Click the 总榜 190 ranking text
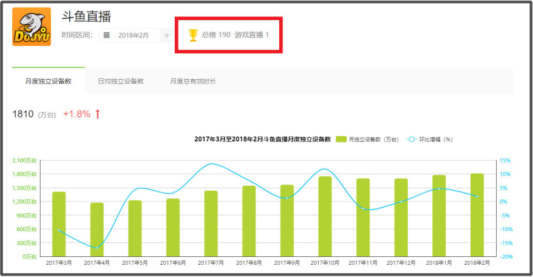Viewport: 533px width, 277px height. pyautogui.click(x=216, y=35)
